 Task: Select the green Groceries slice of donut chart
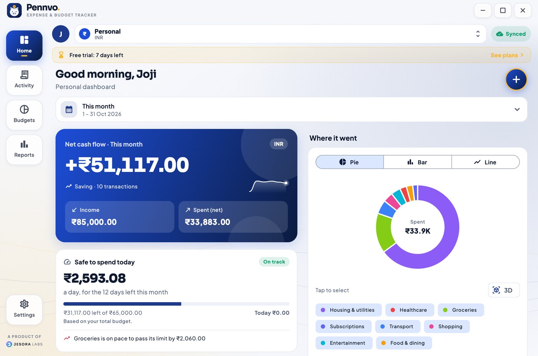385,233
